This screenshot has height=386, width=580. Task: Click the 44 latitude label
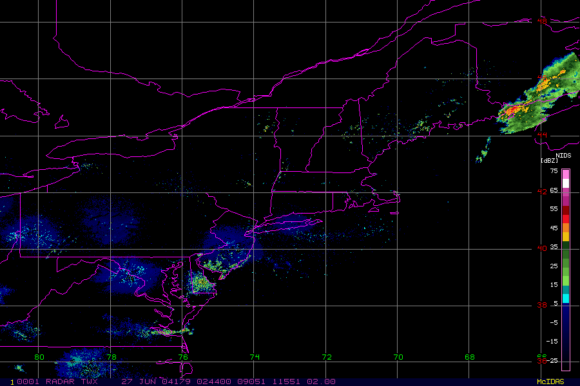542,135
